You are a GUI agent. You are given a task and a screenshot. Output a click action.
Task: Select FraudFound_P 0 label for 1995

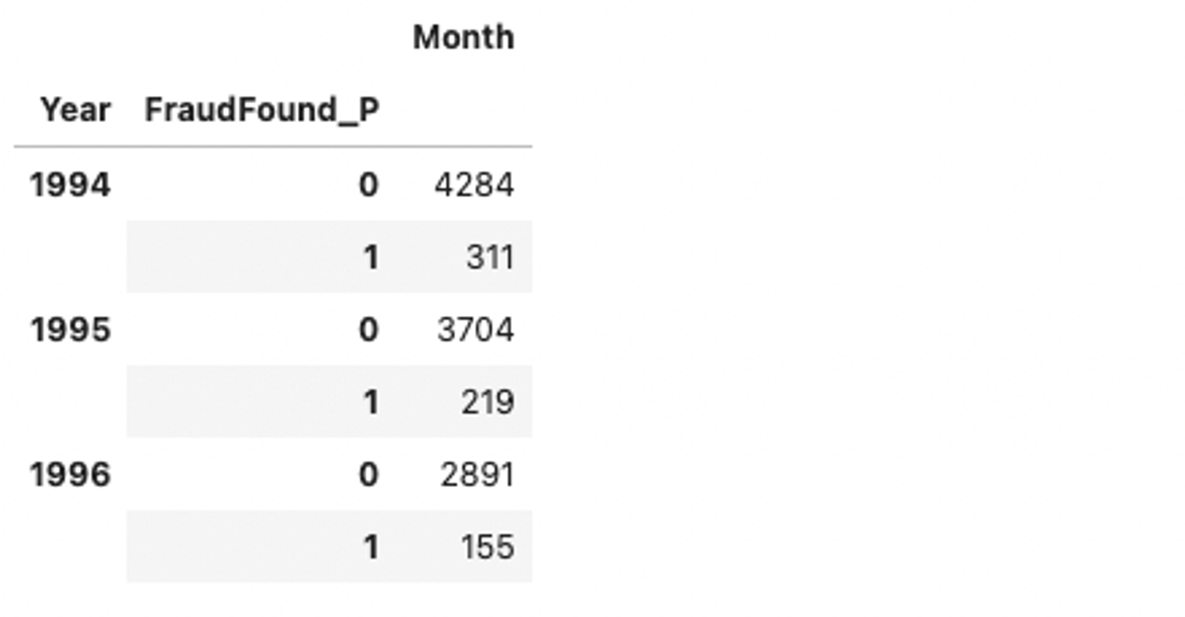click(368, 330)
